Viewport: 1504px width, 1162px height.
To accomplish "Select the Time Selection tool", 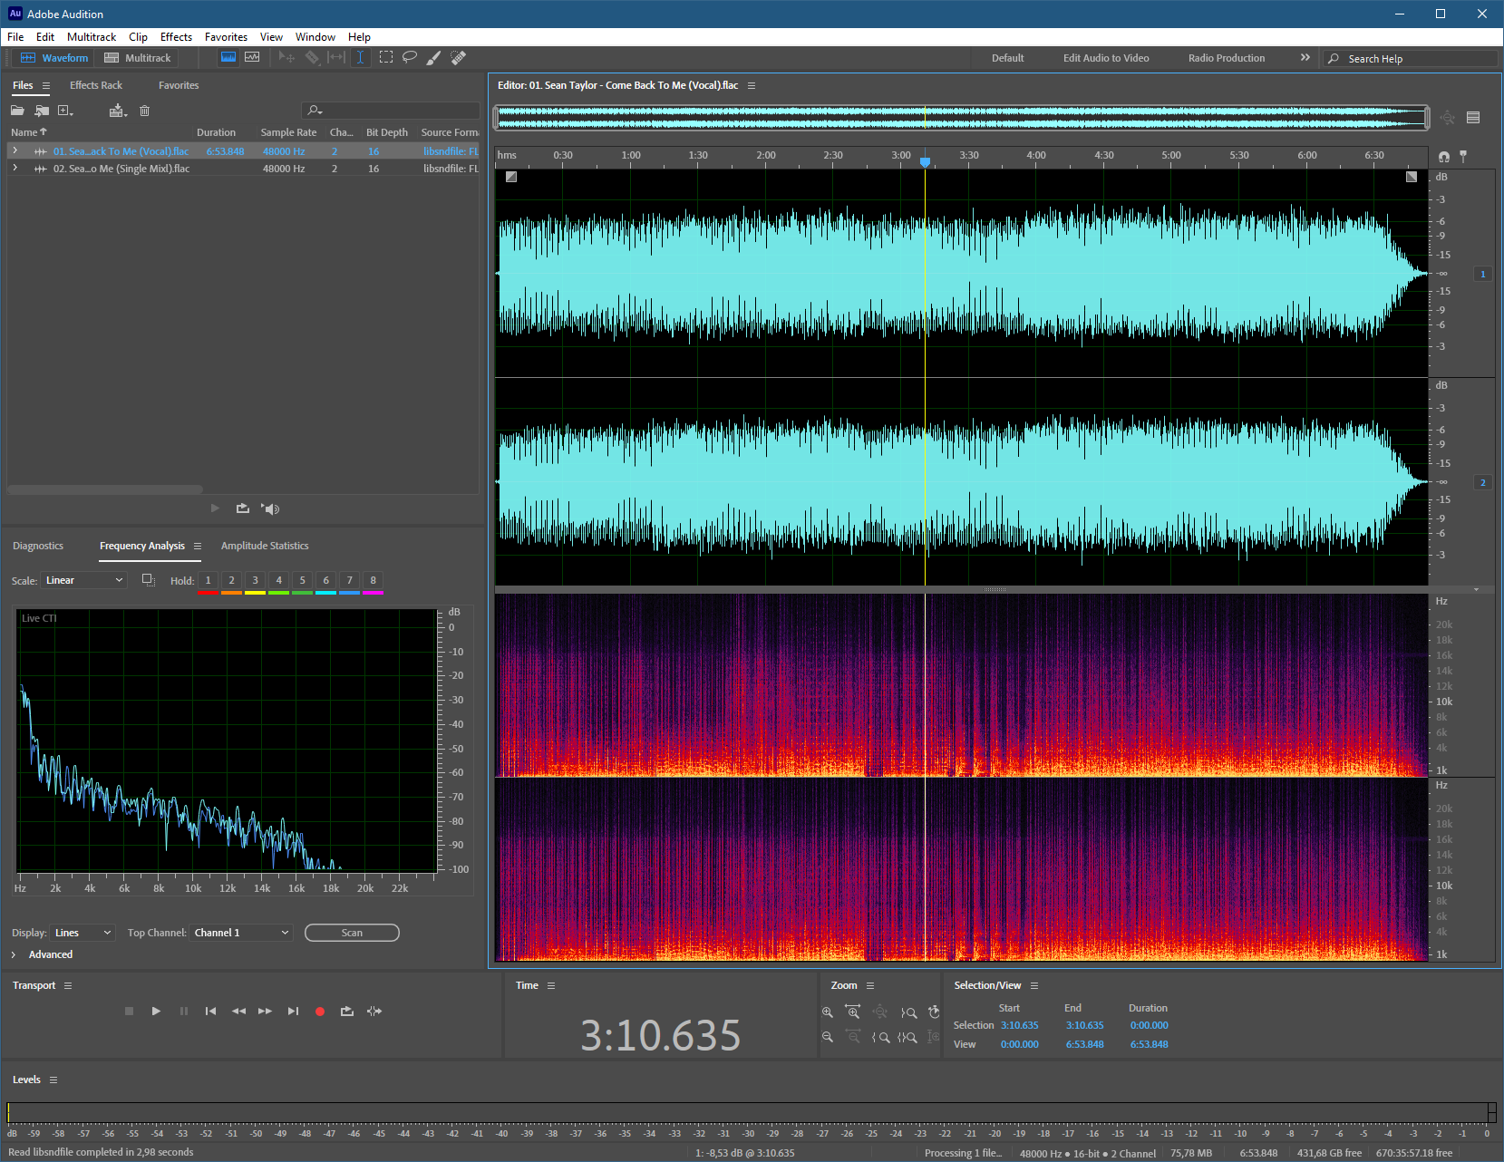I will point(360,57).
